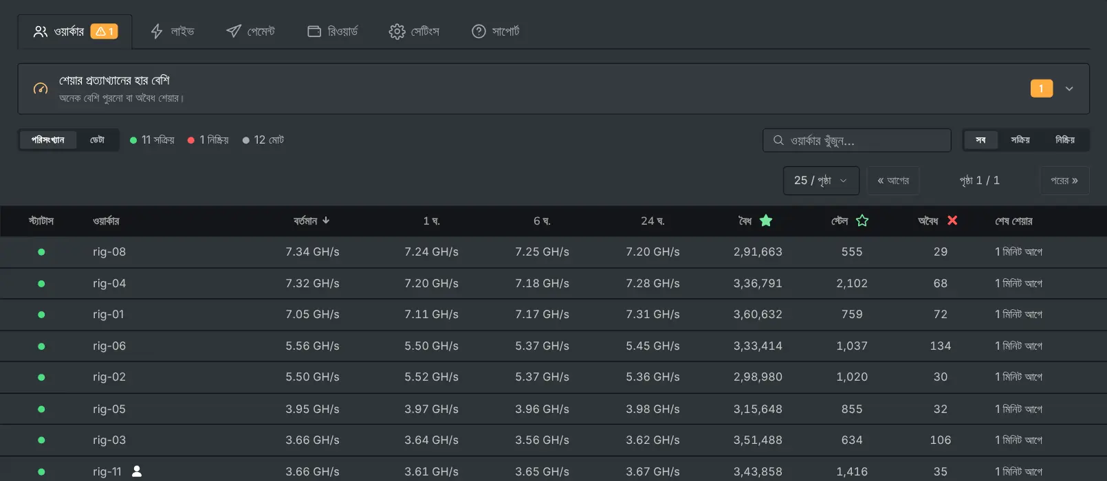Filter workers by সক্রিয়
Image resolution: width=1107 pixels, height=481 pixels.
(x=1020, y=140)
